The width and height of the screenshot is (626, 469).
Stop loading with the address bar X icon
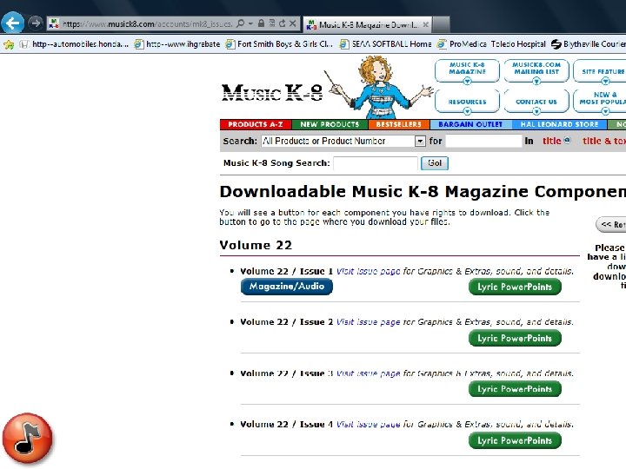(293, 23)
